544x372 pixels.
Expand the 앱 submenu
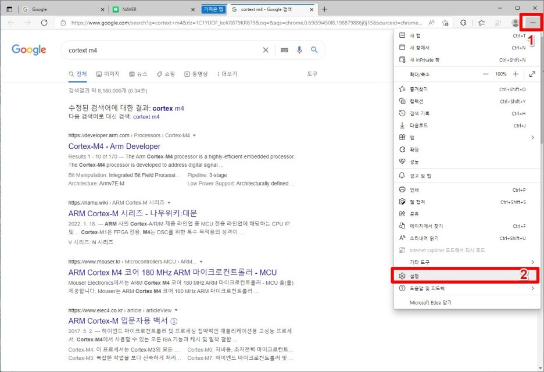(x=467, y=137)
